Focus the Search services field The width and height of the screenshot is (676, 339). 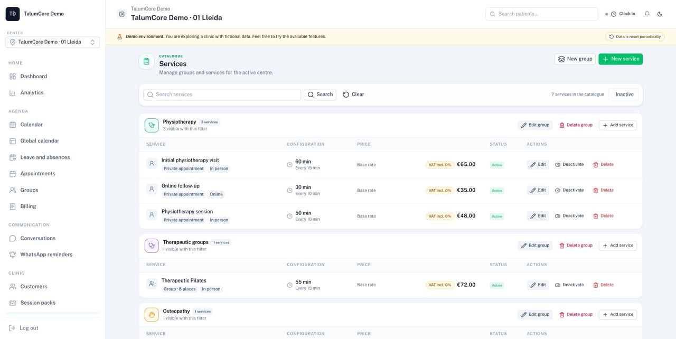coord(222,95)
